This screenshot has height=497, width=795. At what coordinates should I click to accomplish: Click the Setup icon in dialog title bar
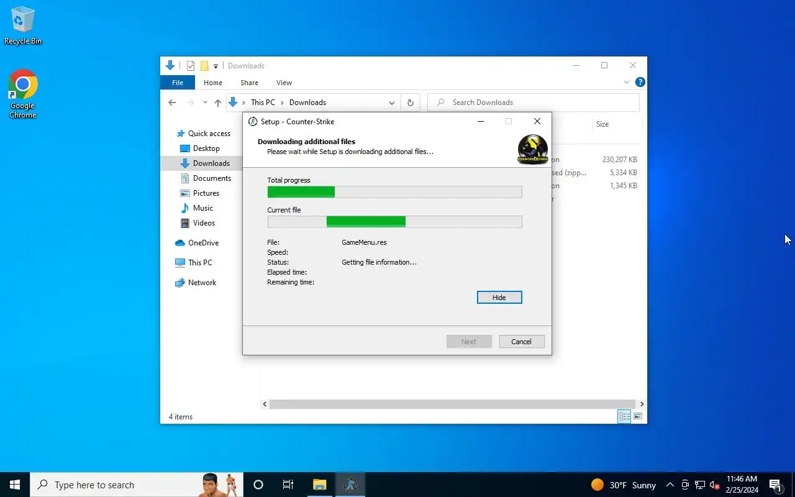coord(253,122)
